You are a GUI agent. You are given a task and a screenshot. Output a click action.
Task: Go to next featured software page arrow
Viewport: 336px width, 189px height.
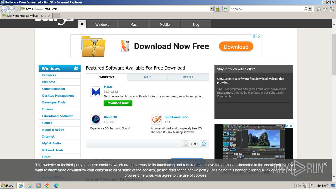tap(203, 144)
